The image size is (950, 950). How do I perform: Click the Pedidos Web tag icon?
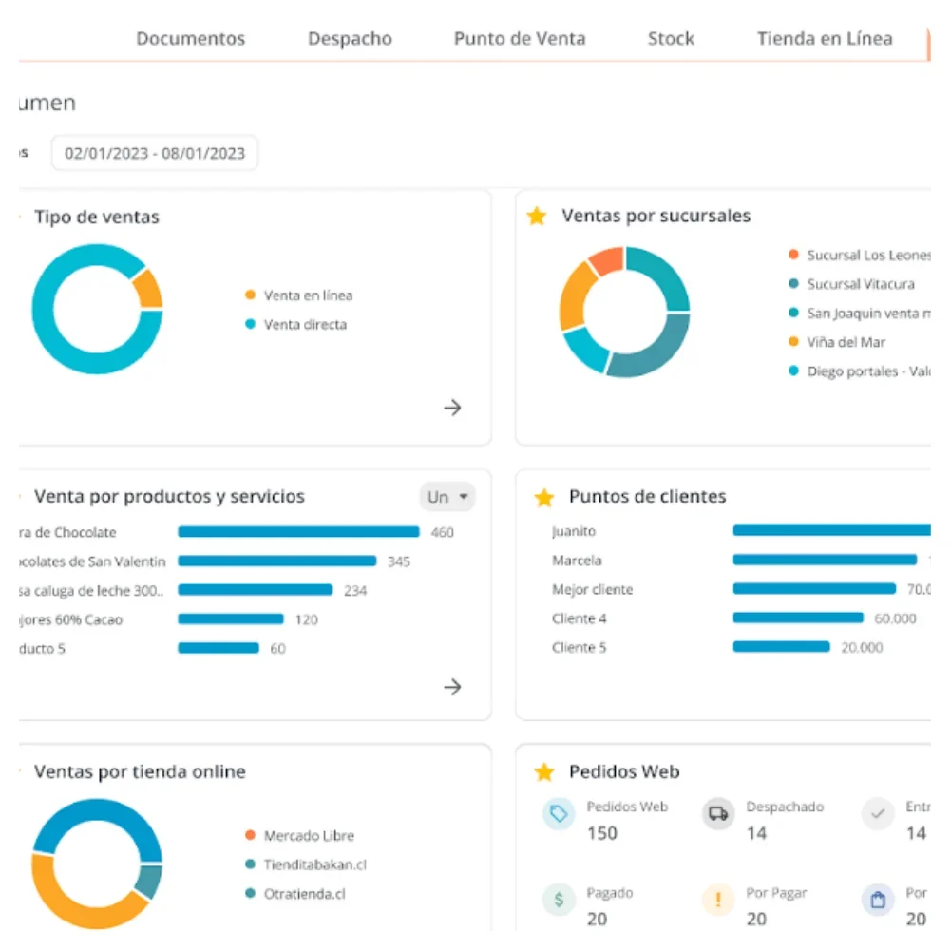click(x=559, y=814)
